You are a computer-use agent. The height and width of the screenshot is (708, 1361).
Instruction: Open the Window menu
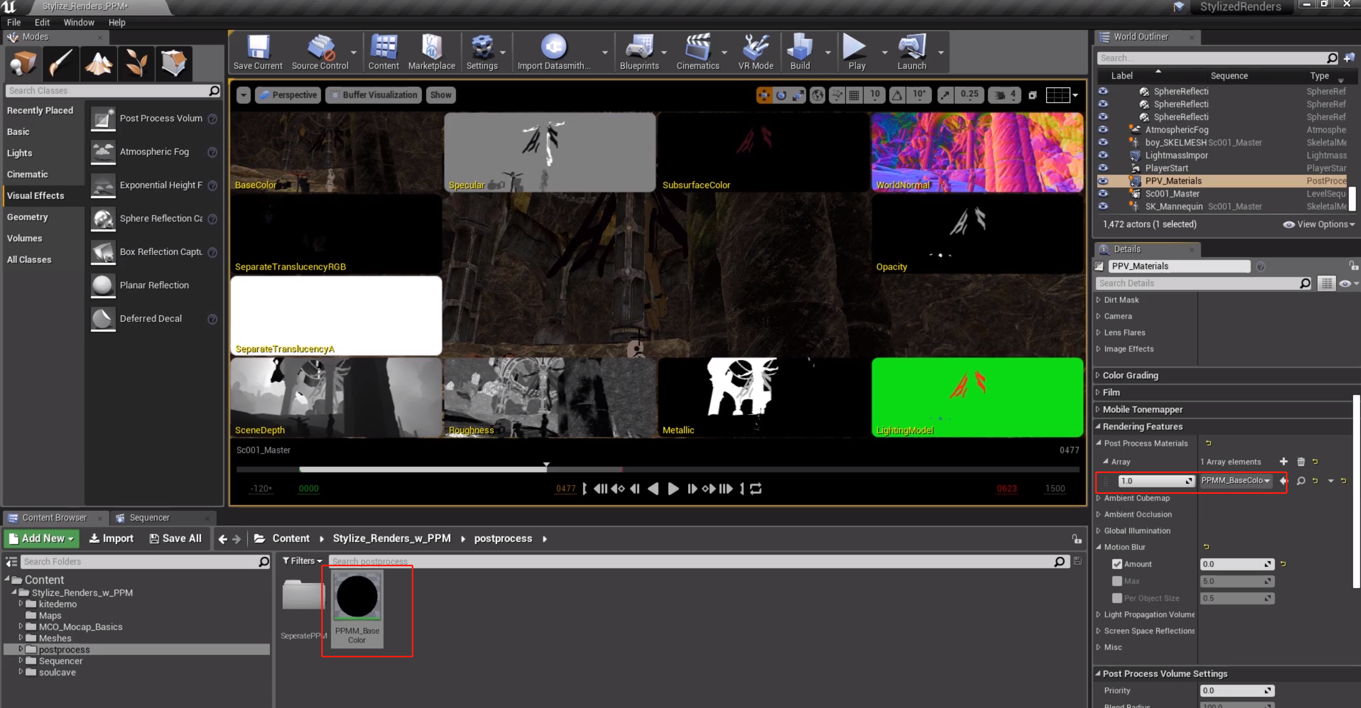78,22
